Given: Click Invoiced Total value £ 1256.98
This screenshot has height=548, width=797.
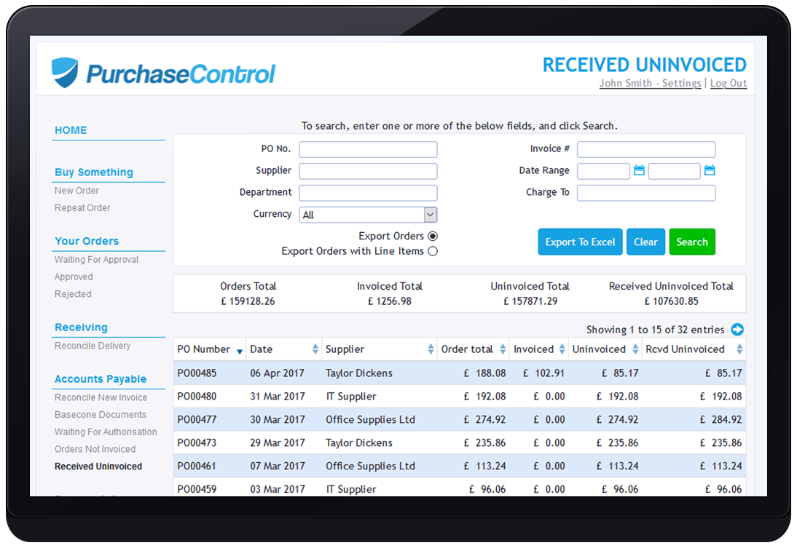Looking at the screenshot, I should [x=390, y=302].
